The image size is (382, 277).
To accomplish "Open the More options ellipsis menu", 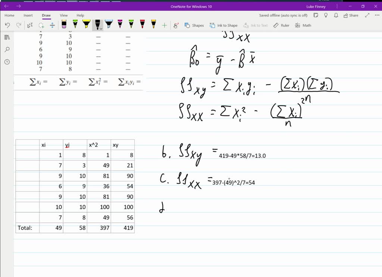I will click(x=377, y=15).
